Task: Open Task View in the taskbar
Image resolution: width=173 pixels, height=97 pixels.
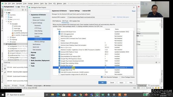Action: [x=47, y=95]
